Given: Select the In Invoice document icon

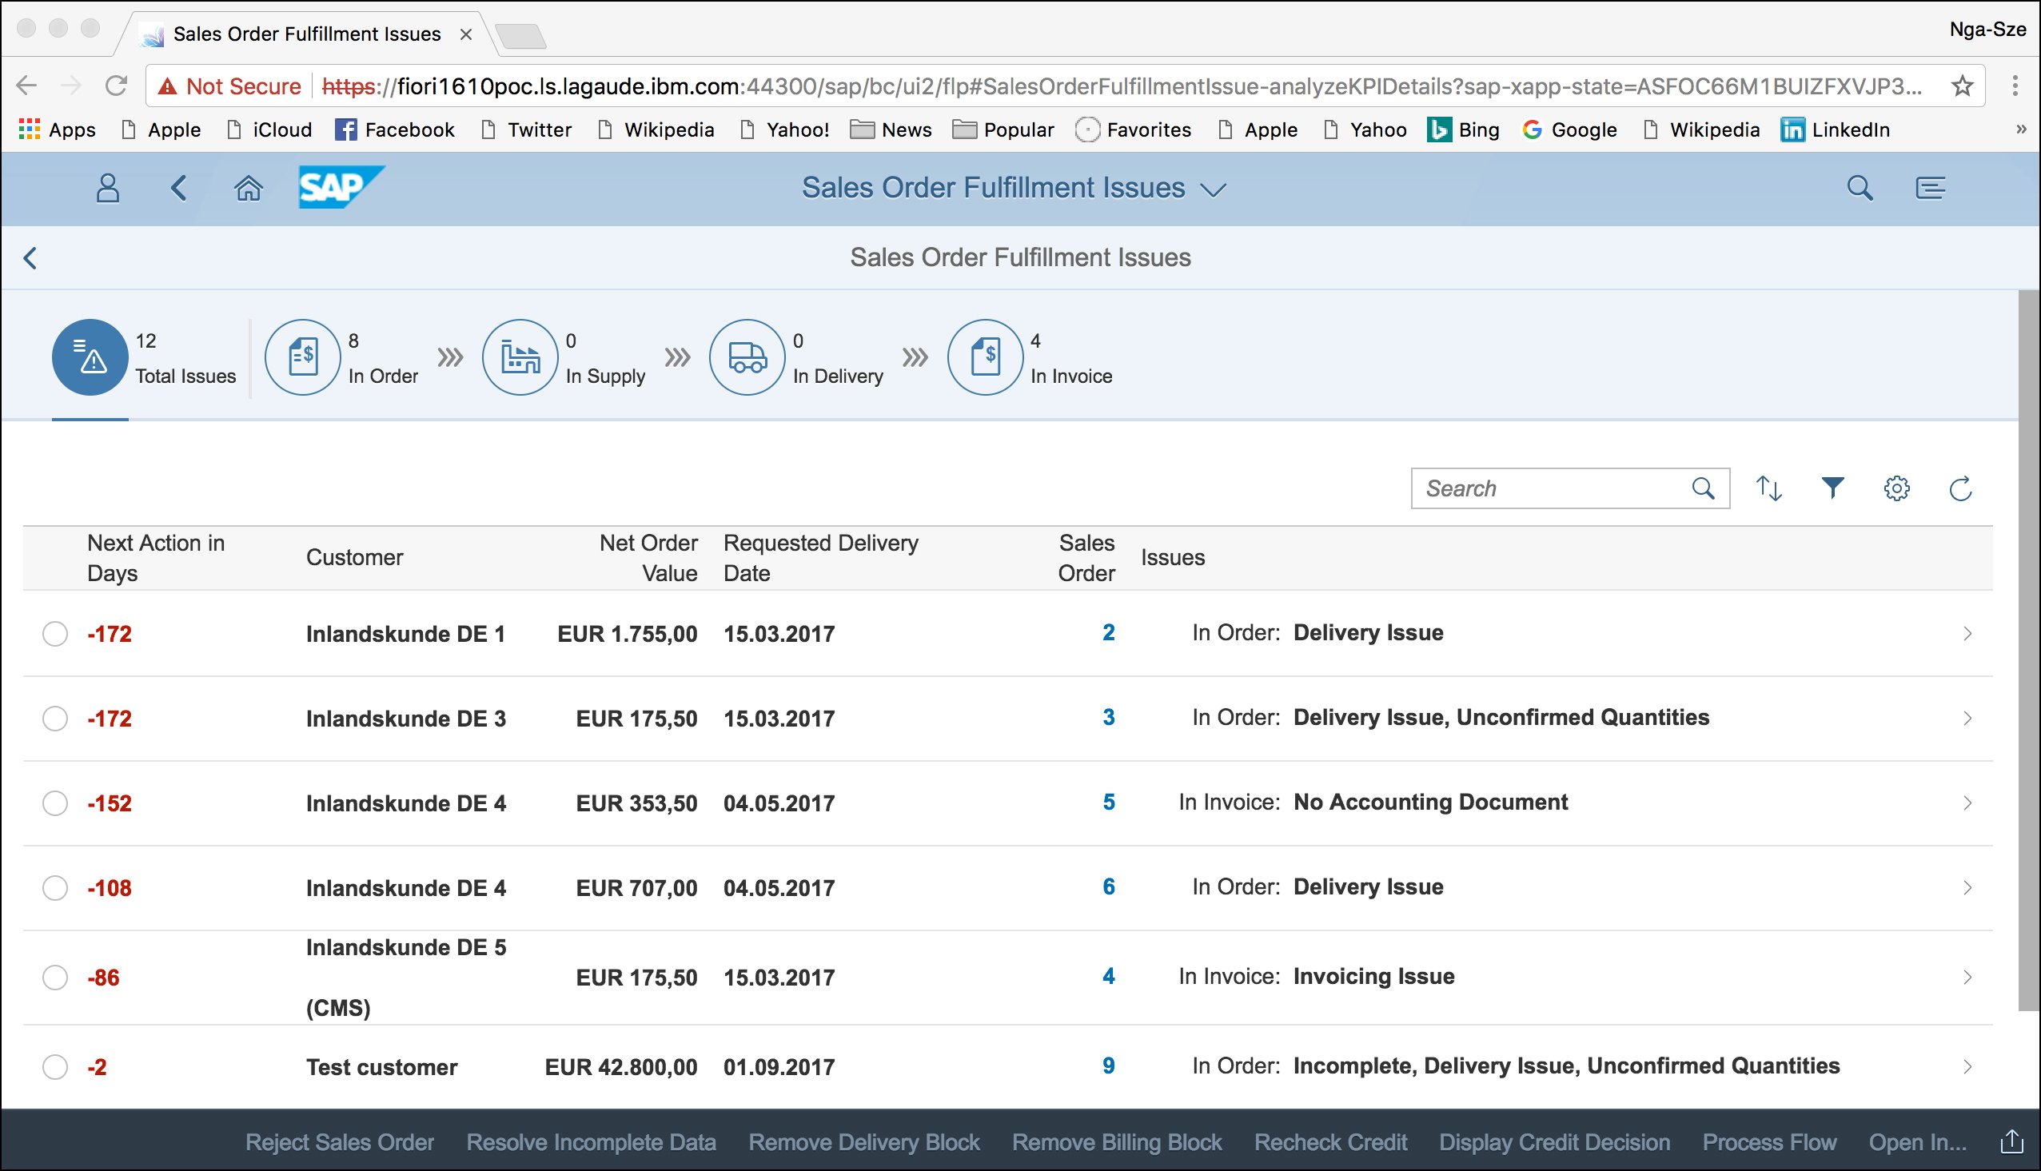Looking at the screenshot, I should tap(985, 357).
